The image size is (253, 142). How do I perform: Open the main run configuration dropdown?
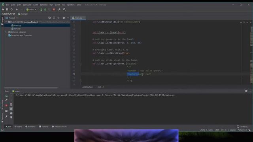(x=31, y=9)
